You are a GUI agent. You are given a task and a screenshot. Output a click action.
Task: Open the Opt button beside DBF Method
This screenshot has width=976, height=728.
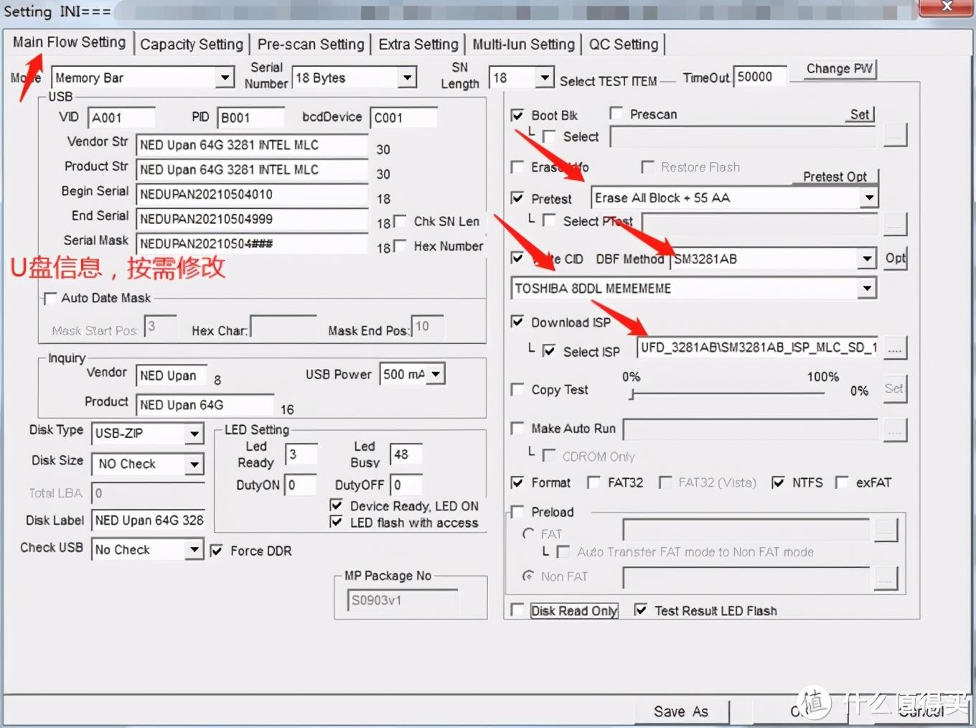pos(895,258)
